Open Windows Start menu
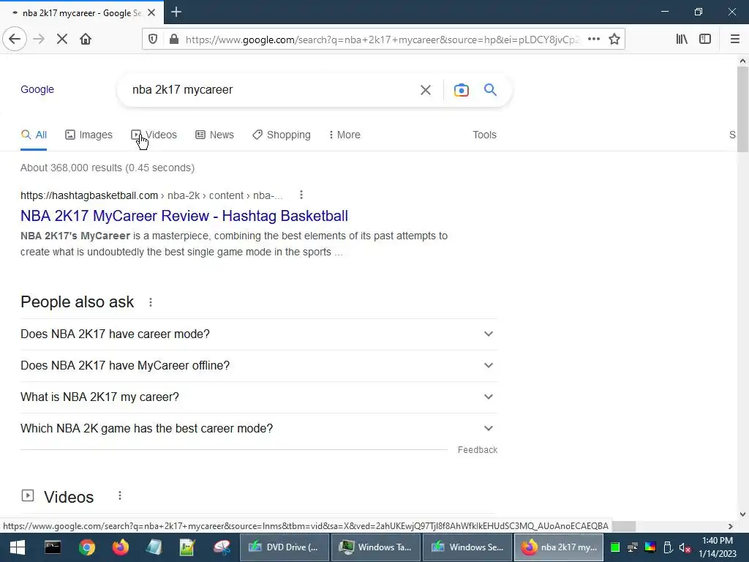The image size is (749, 562). click(18, 547)
